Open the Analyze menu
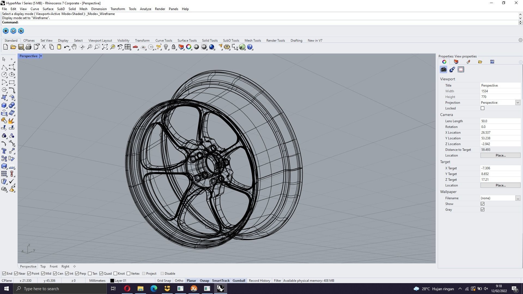This screenshot has width=523, height=294. coord(145,9)
